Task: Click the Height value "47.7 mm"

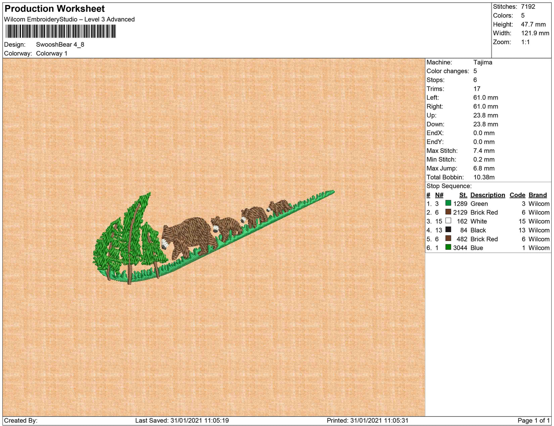Action: 533,24
